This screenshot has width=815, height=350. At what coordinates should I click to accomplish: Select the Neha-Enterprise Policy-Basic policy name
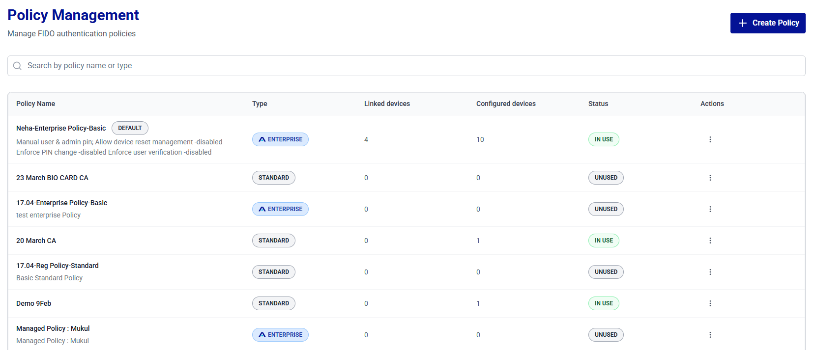(61, 128)
